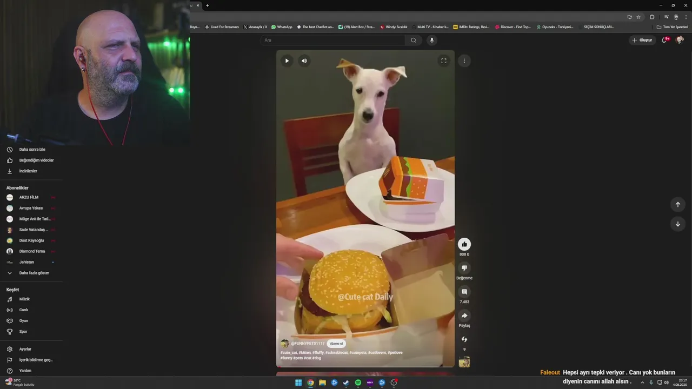692x389 pixels.
Task: Click the YouTube search box
Action: click(x=332, y=40)
